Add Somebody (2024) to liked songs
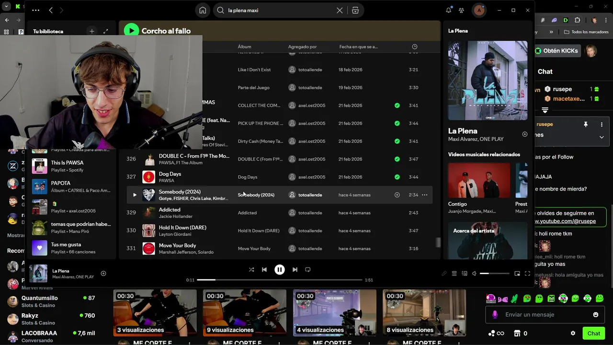The height and width of the screenshot is (345, 613). 397,195
